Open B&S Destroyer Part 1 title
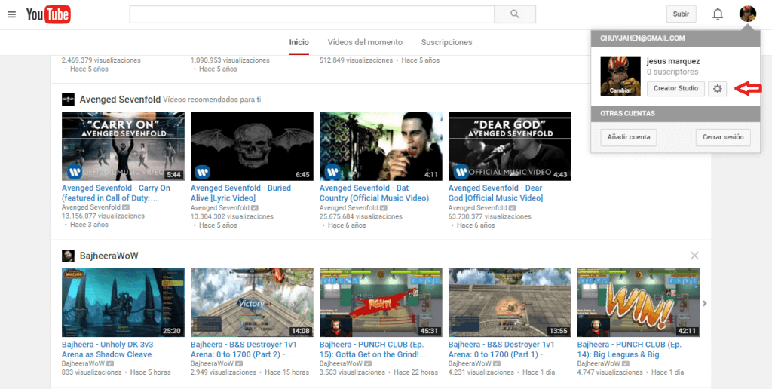The height and width of the screenshot is (389, 772). coord(501,350)
